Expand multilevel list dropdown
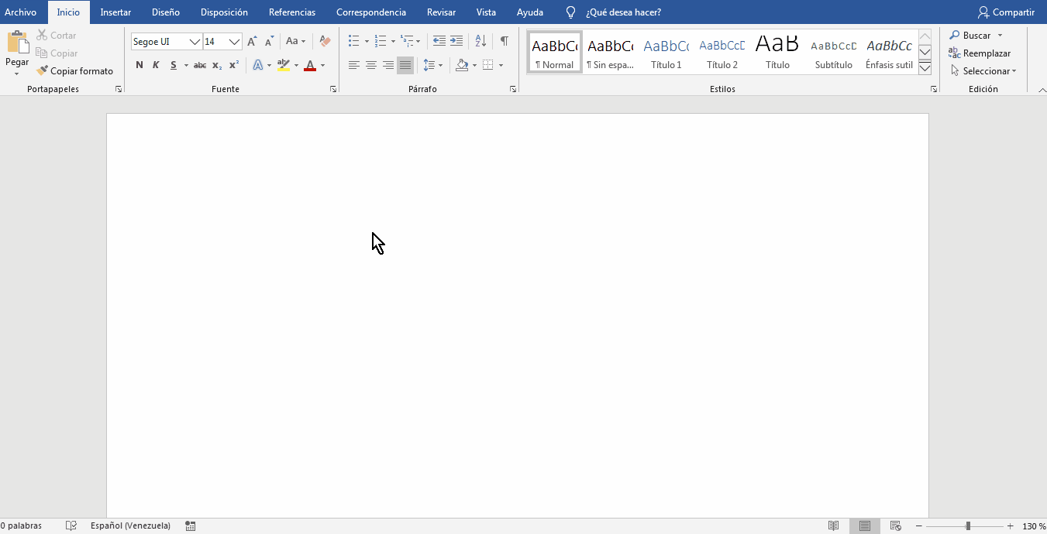Image resolution: width=1047 pixels, height=534 pixels. [x=418, y=42]
